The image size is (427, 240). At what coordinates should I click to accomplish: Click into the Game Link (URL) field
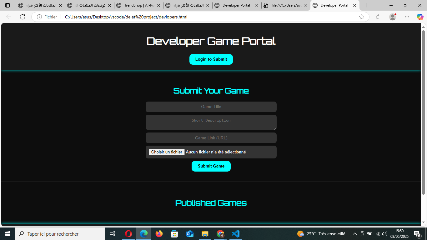coord(211,138)
